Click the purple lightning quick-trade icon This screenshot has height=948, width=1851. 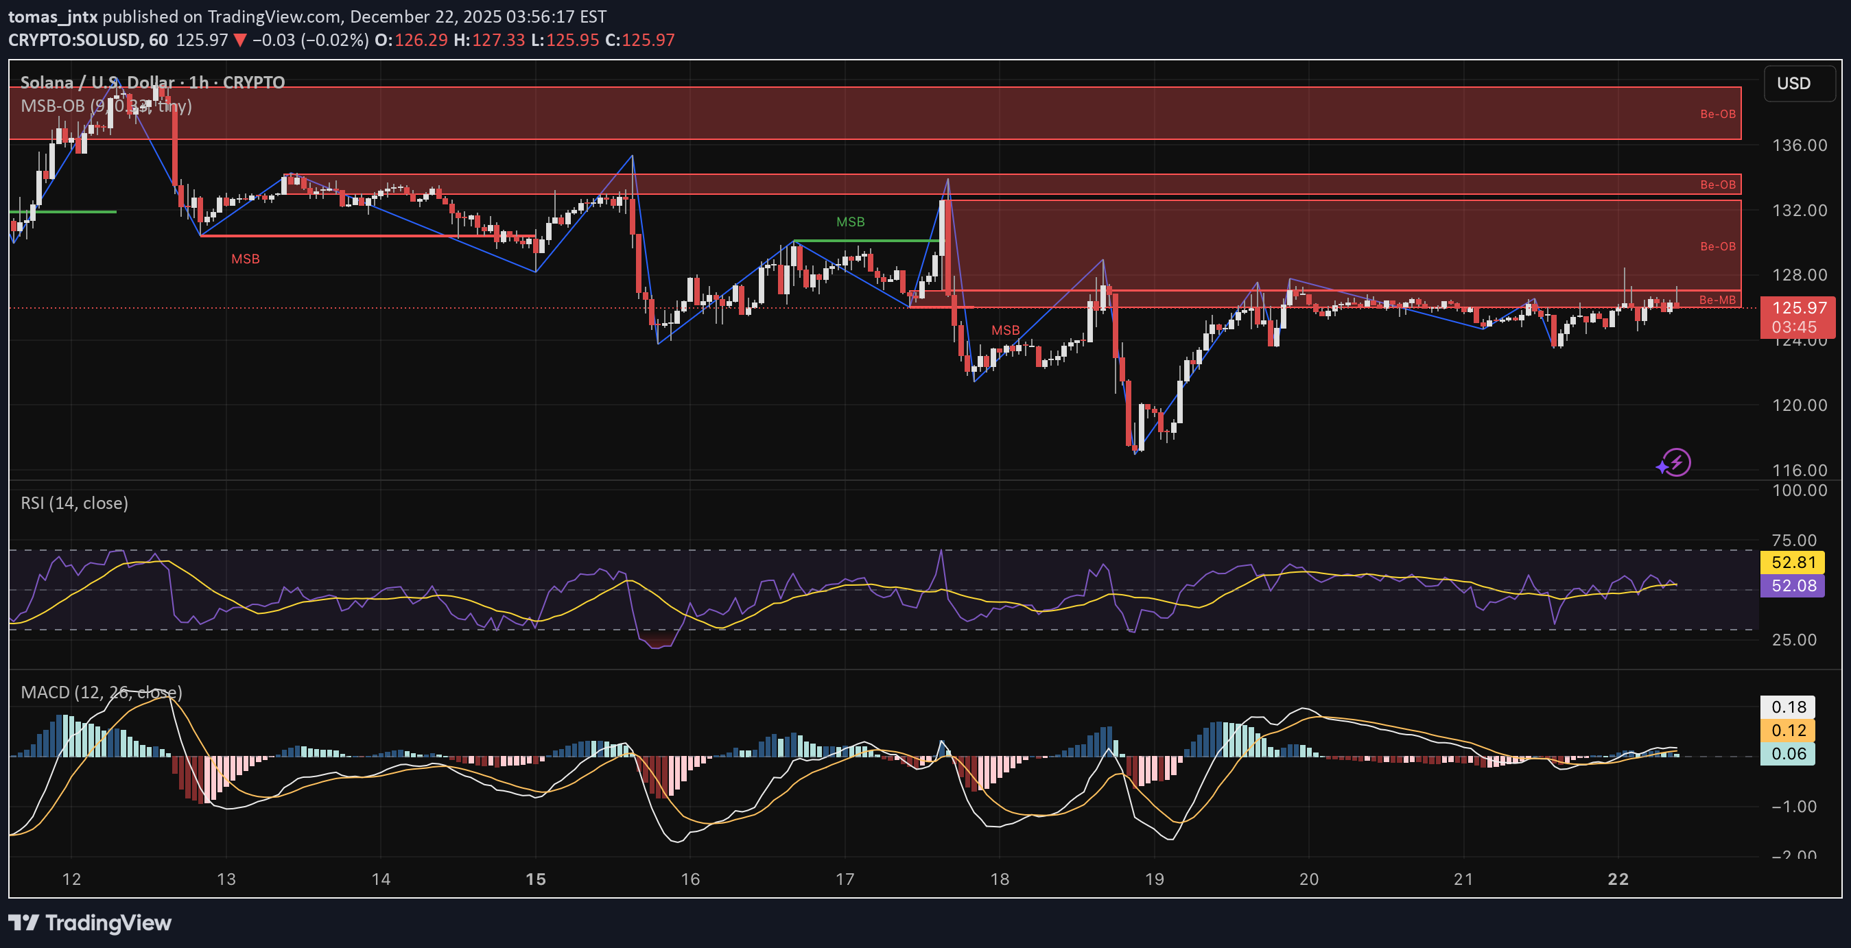(1673, 463)
